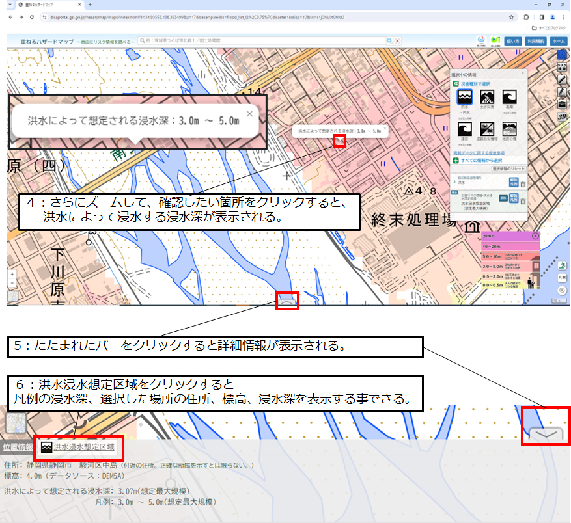Viewport: 571px width, 523px height.
Task: Open 掲載データに関する留意事項 link
Action: [479, 153]
